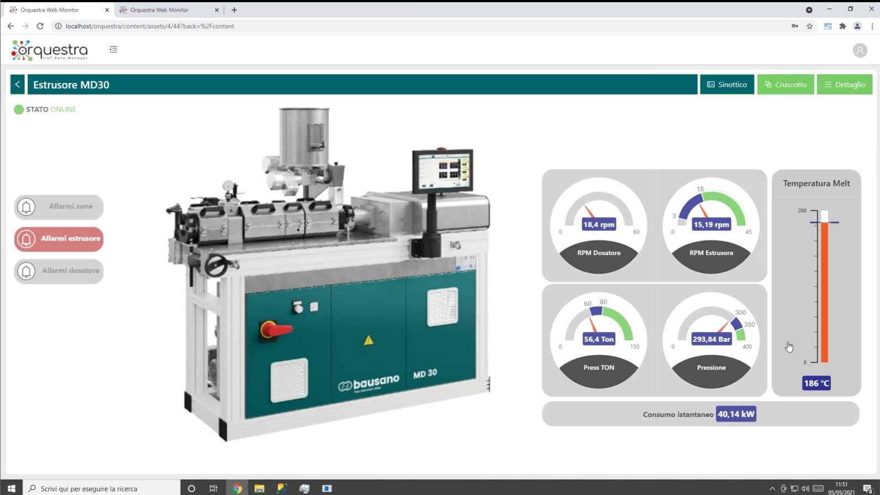This screenshot has width=880, height=495.
Task: Click the Consumo istantaneo label
Action: (x=678, y=415)
